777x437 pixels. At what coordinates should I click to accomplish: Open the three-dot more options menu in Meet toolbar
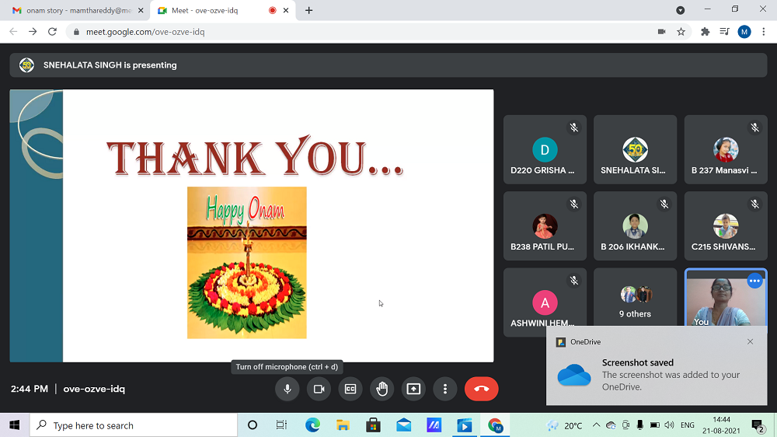[445, 389]
